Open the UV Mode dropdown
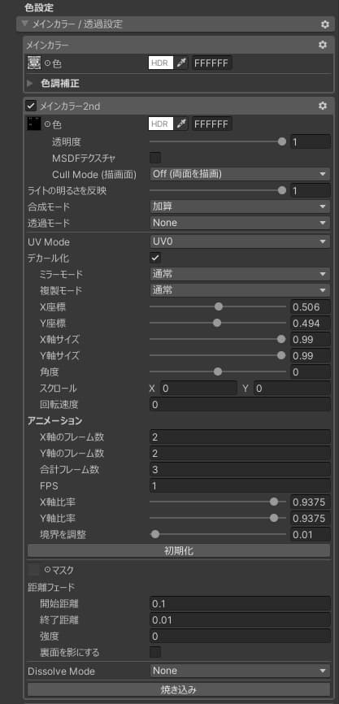Viewport: 339px width, 704px height. pyautogui.click(x=240, y=241)
